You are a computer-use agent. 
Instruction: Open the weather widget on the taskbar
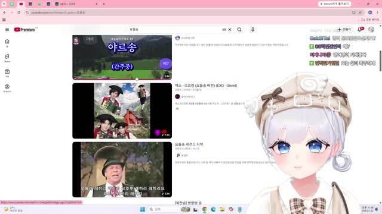tap(13, 209)
